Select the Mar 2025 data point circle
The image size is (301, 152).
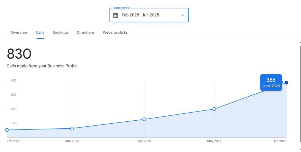tap(72, 128)
